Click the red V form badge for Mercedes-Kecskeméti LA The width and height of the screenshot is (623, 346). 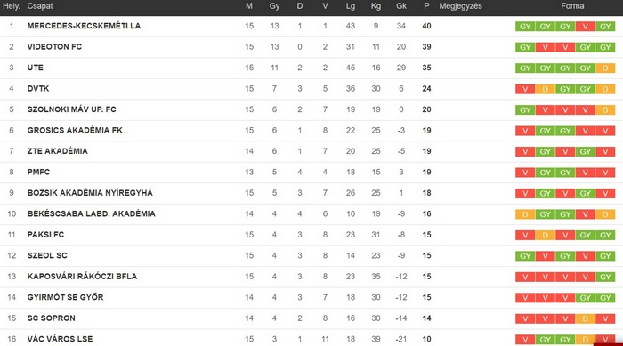tap(585, 27)
